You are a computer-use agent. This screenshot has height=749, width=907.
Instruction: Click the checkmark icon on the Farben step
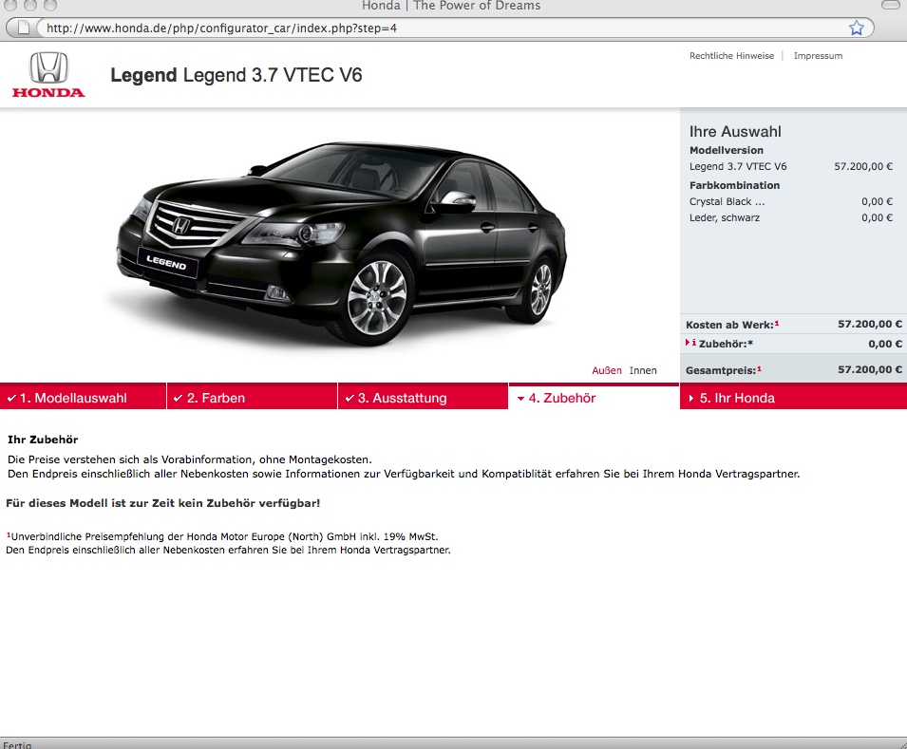178,398
